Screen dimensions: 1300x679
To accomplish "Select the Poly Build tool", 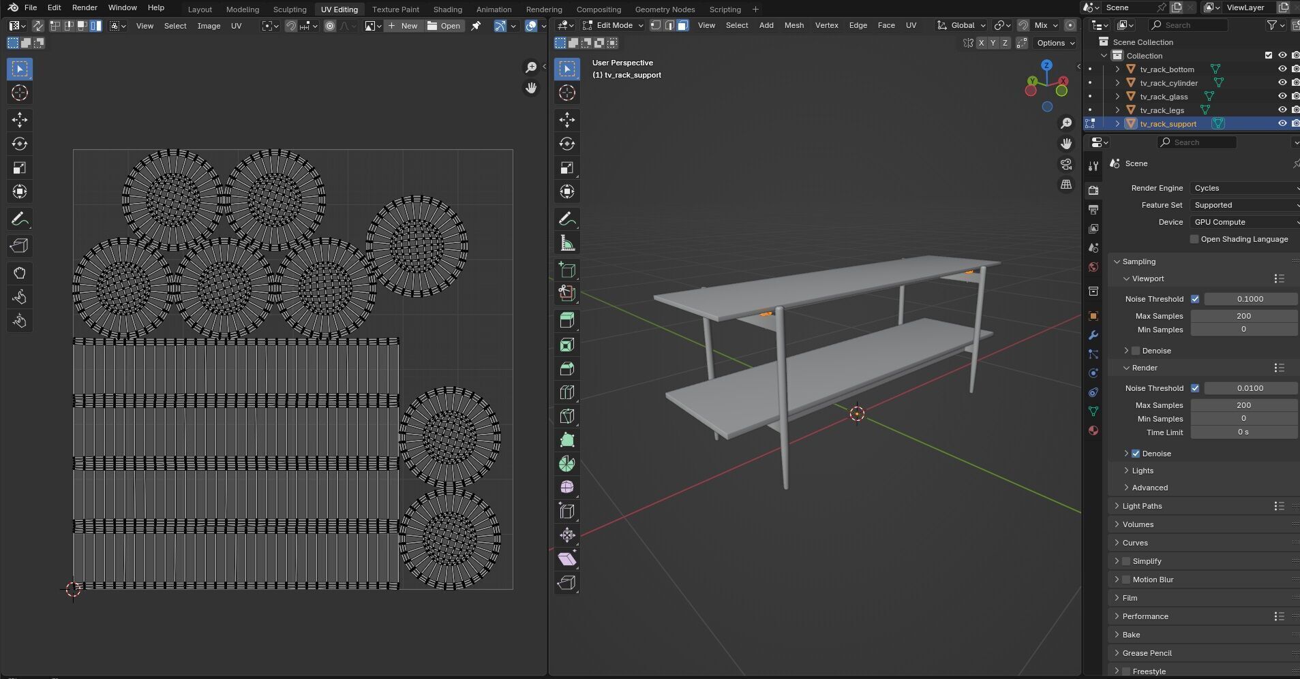I will [567, 440].
